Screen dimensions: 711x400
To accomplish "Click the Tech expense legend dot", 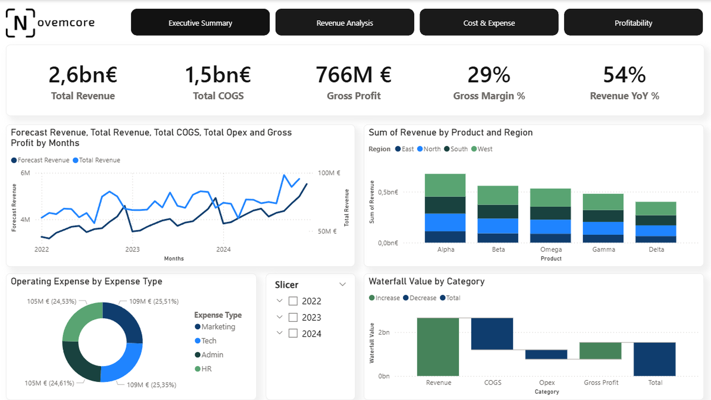I will click(x=198, y=341).
